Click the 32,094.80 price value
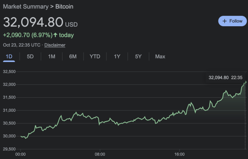Image resolution: width=248 pixels, height=159 pixels. pyautogui.click(x=33, y=22)
